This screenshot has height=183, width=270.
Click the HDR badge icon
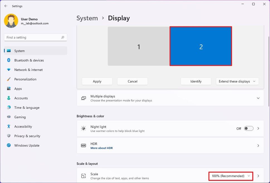pos(83,145)
